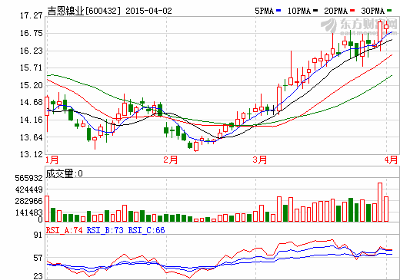Click the 141483 volume axis label
The width and height of the screenshot is (400, 280).
tap(28, 212)
